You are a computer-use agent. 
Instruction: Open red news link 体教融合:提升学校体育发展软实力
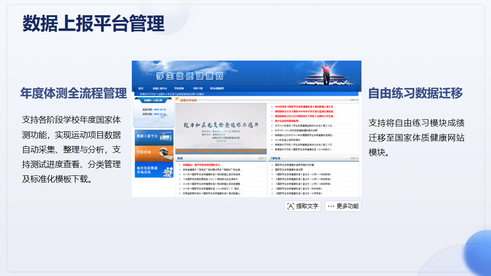[x=201, y=165]
